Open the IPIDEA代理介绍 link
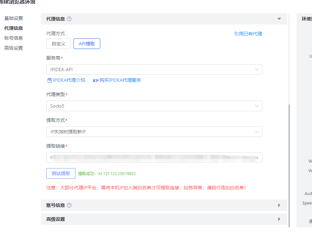The height and width of the screenshot is (232, 312). [x=69, y=80]
